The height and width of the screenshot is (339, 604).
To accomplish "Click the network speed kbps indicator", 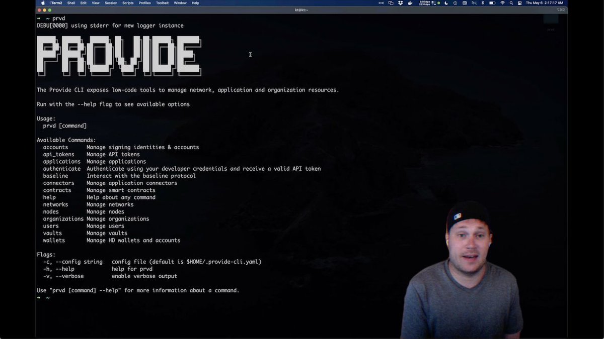I will point(425,3).
